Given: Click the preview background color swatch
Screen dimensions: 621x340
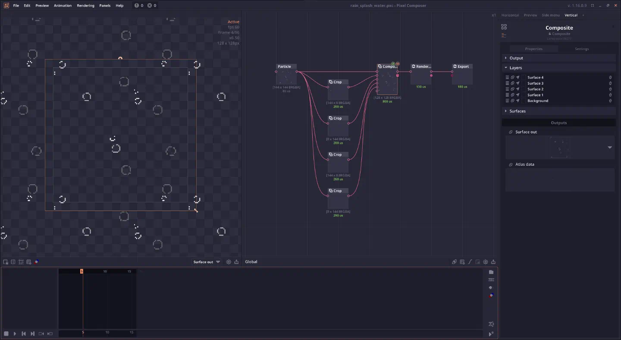Looking at the screenshot, I should [37, 261].
